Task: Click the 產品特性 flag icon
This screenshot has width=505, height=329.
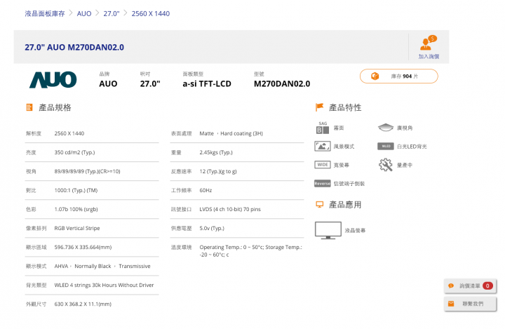Action: (x=319, y=107)
